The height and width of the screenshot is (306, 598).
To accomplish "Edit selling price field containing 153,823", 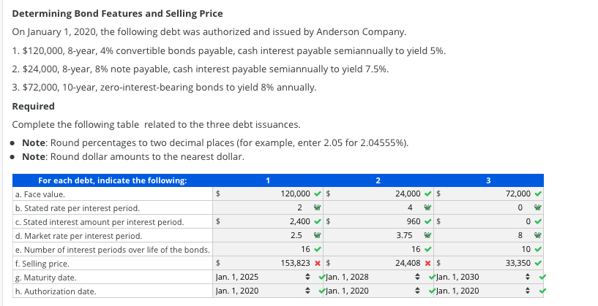I will 267,263.
